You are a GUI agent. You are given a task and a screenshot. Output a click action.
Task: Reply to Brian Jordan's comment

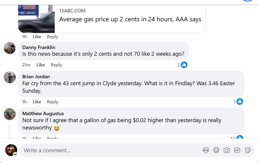click(53, 102)
